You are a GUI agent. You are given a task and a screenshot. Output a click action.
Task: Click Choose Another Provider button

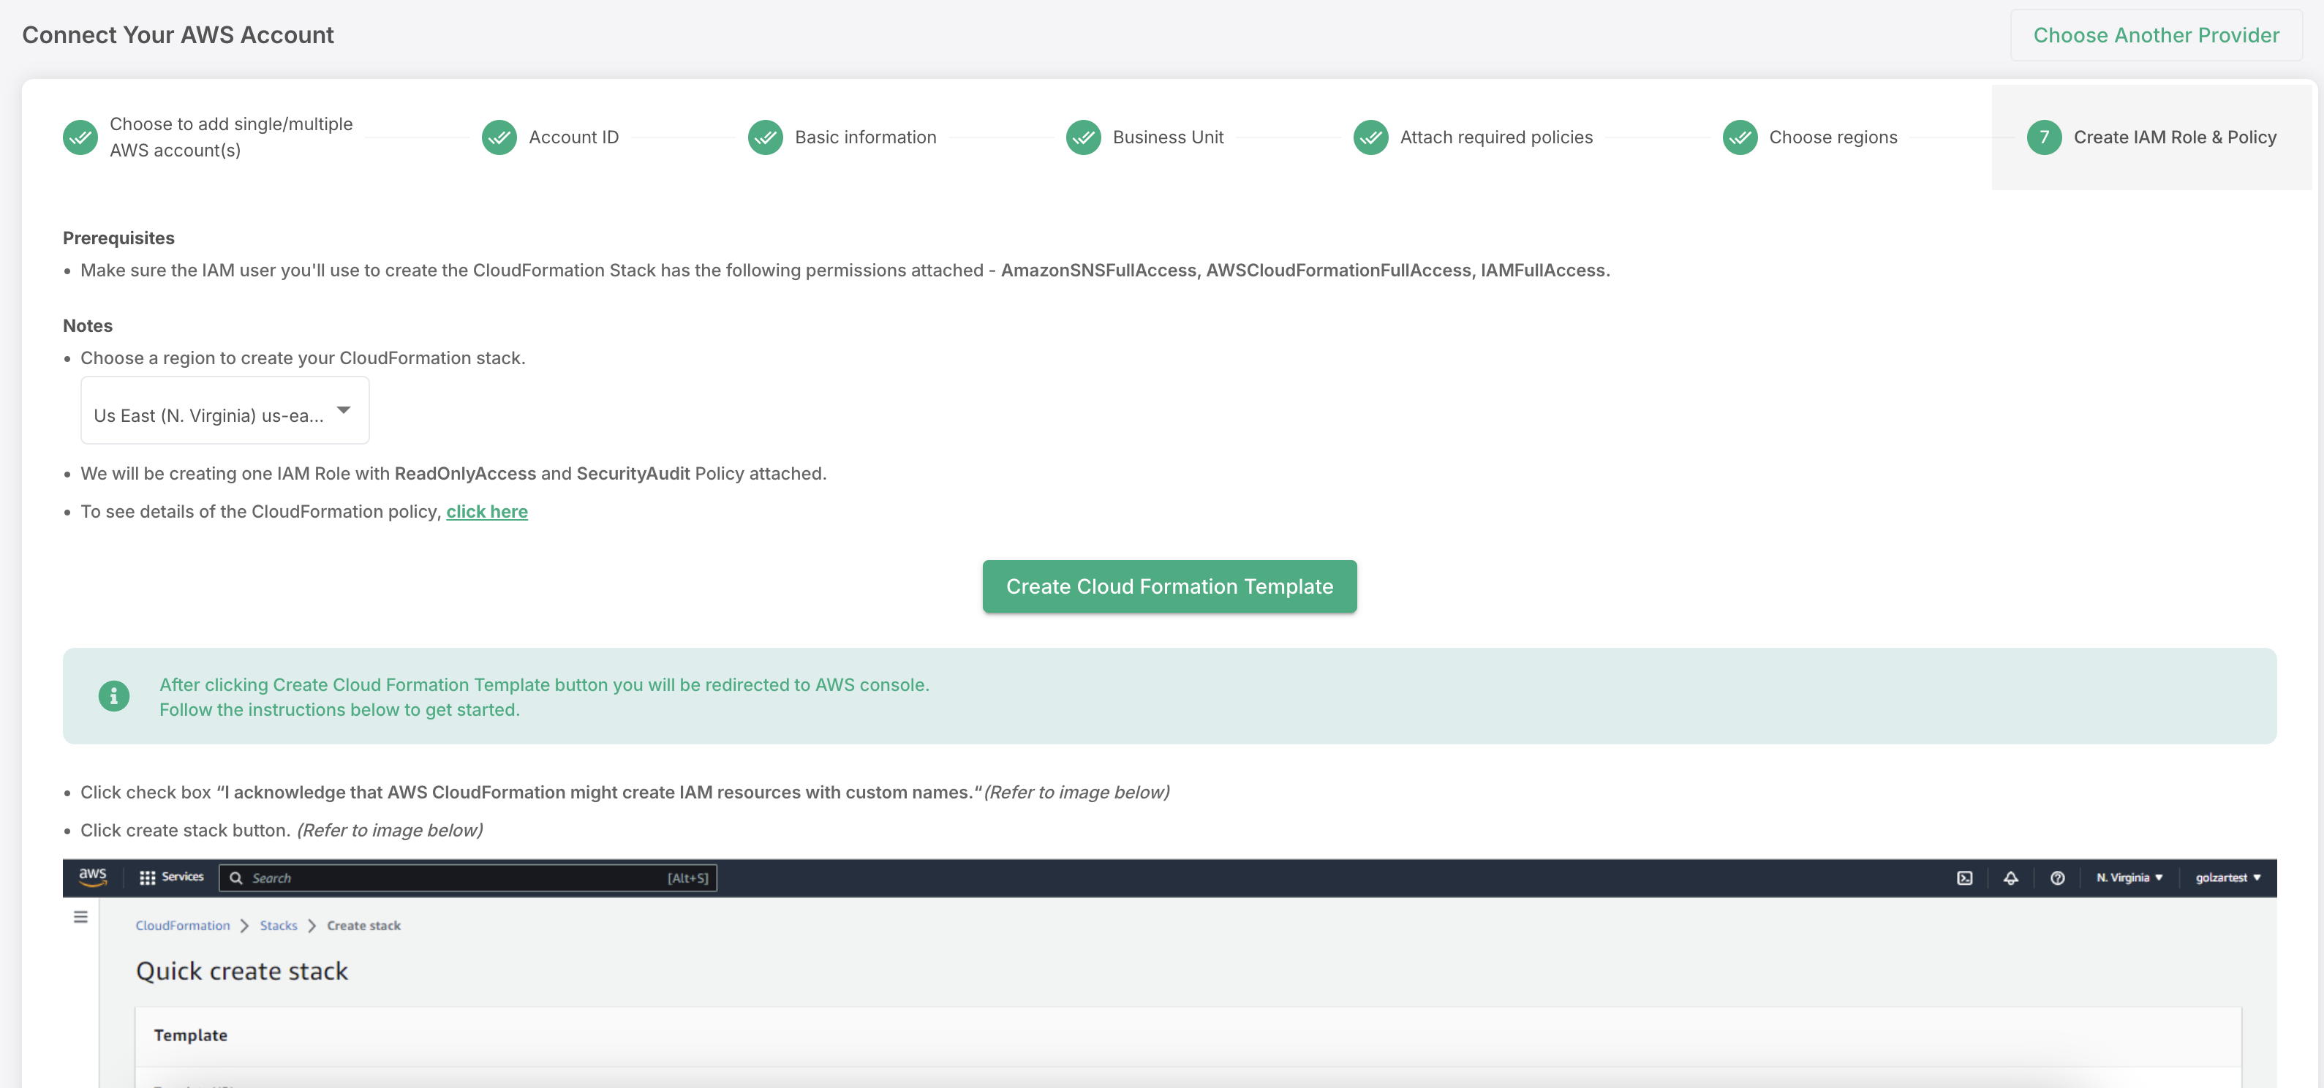click(x=2155, y=35)
